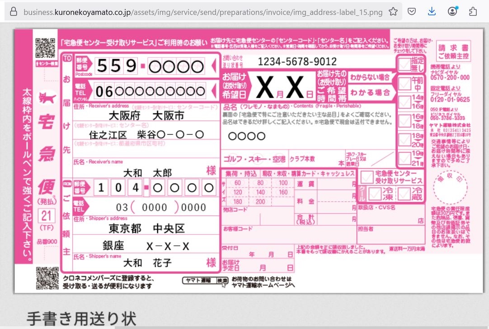
Task: Save the page to Pocket
Action: (x=412, y=12)
